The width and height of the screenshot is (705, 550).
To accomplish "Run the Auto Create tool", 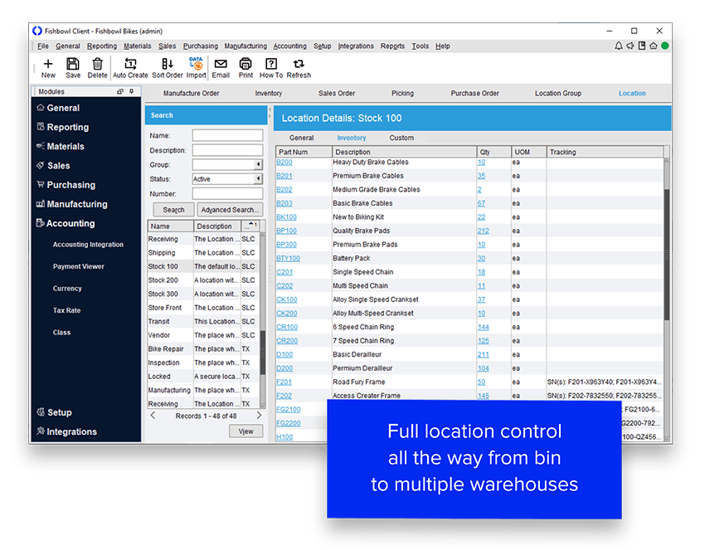I will (130, 68).
